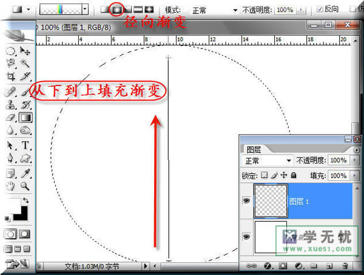Switch to the 图层 panel tab

(x=254, y=150)
